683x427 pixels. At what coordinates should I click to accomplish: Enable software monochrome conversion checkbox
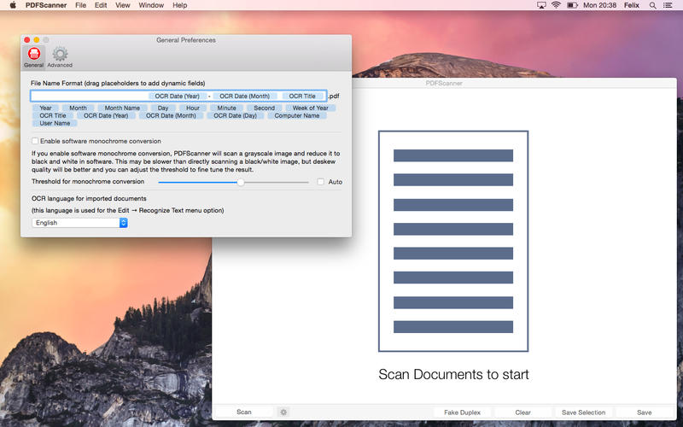(35, 141)
